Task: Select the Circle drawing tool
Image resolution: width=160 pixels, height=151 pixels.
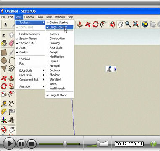Action: click(4, 61)
